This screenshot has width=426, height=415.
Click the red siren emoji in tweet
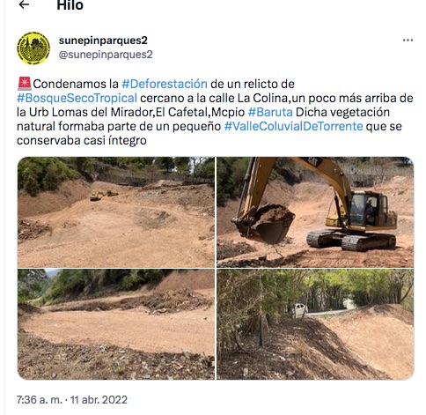25,84
